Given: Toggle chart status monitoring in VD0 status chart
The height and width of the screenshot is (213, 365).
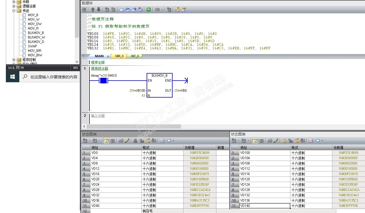Looking at the screenshot, I should [106, 141].
